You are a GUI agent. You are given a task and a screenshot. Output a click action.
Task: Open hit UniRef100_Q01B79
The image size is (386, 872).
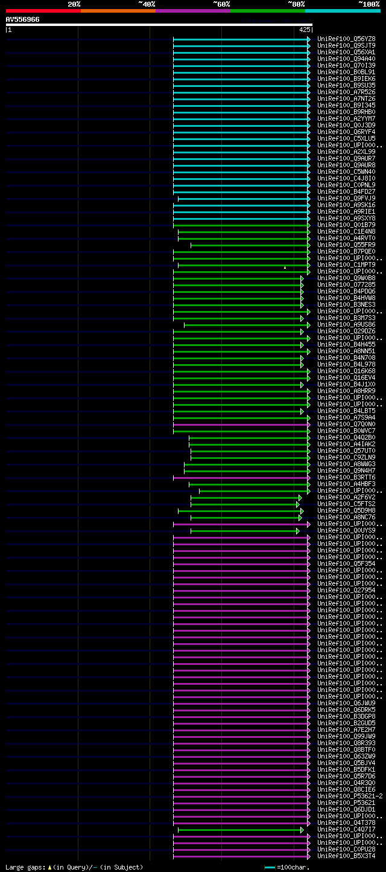pos(346,225)
